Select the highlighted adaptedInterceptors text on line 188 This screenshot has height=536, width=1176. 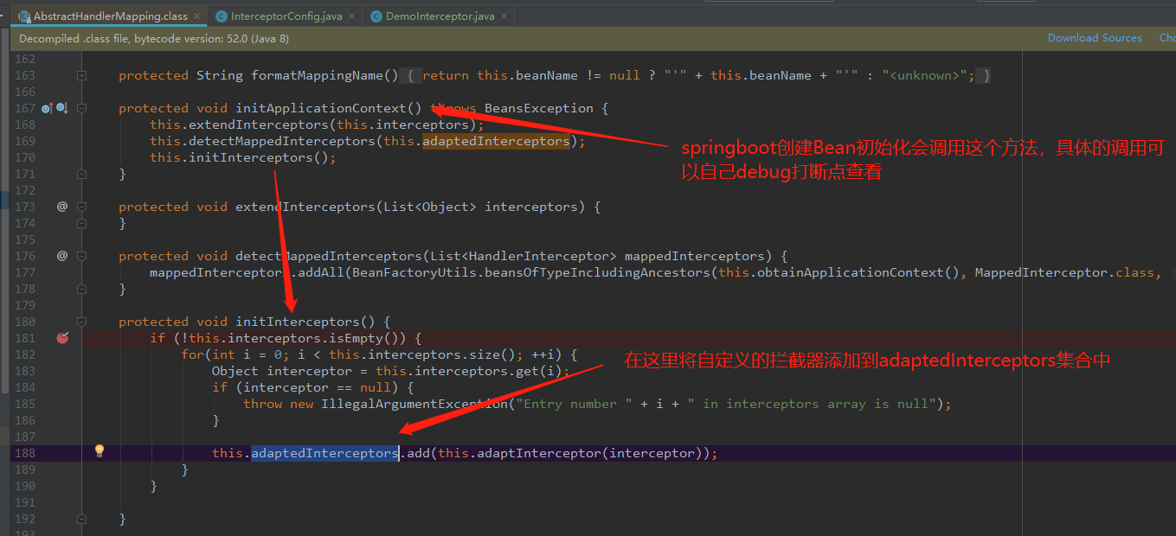click(x=324, y=452)
